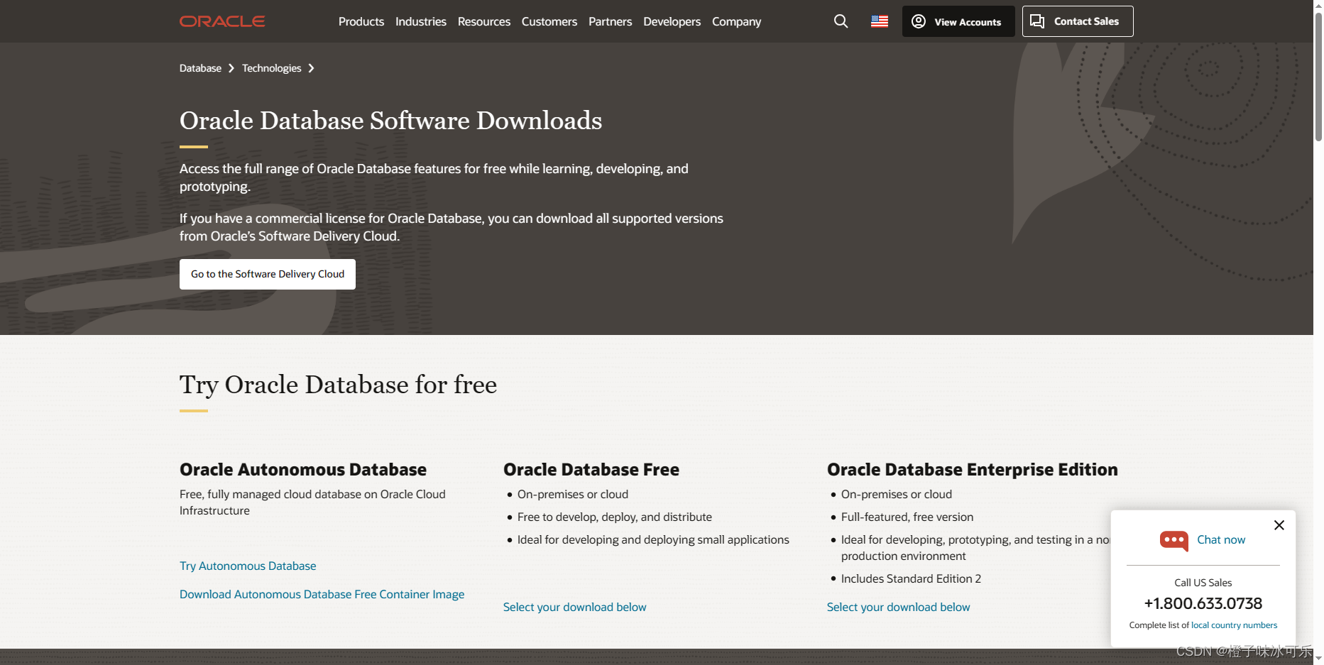Click Oracle Database Enterprise Edition heading

tap(973, 470)
